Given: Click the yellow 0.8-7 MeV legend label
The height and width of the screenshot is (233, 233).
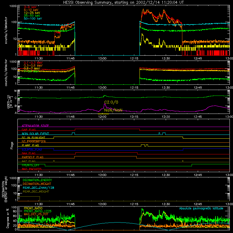Looking at the screenshot, I should (x=32, y=68).
